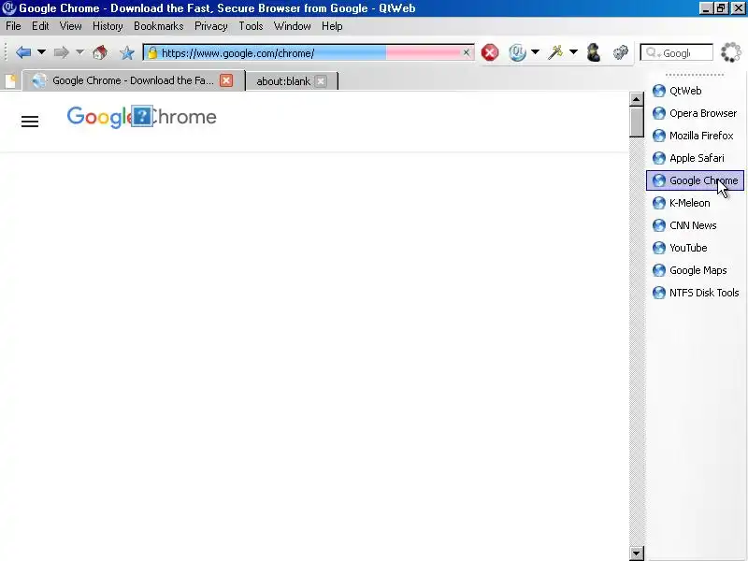Open the Mozilla Firefox bookmark
This screenshot has height=561, width=748.
pos(693,136)
